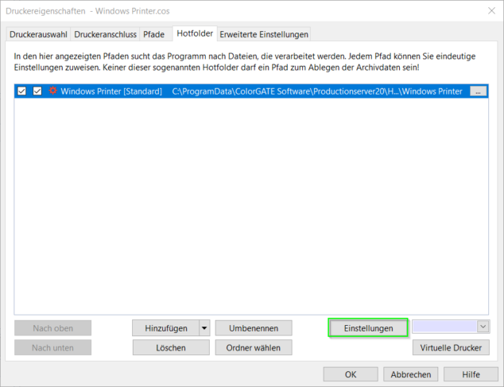This screenshot has height=387, width=504.
Task: Close the Druckereigenschaften dialog window
Action: (x=488, y=11)
